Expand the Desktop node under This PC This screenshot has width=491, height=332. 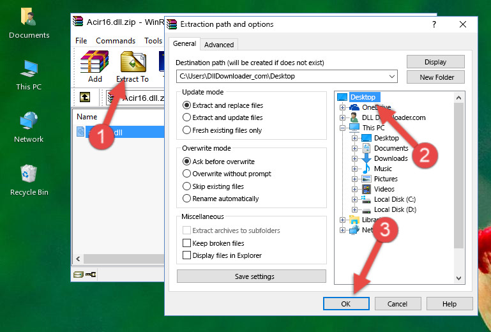354,138
